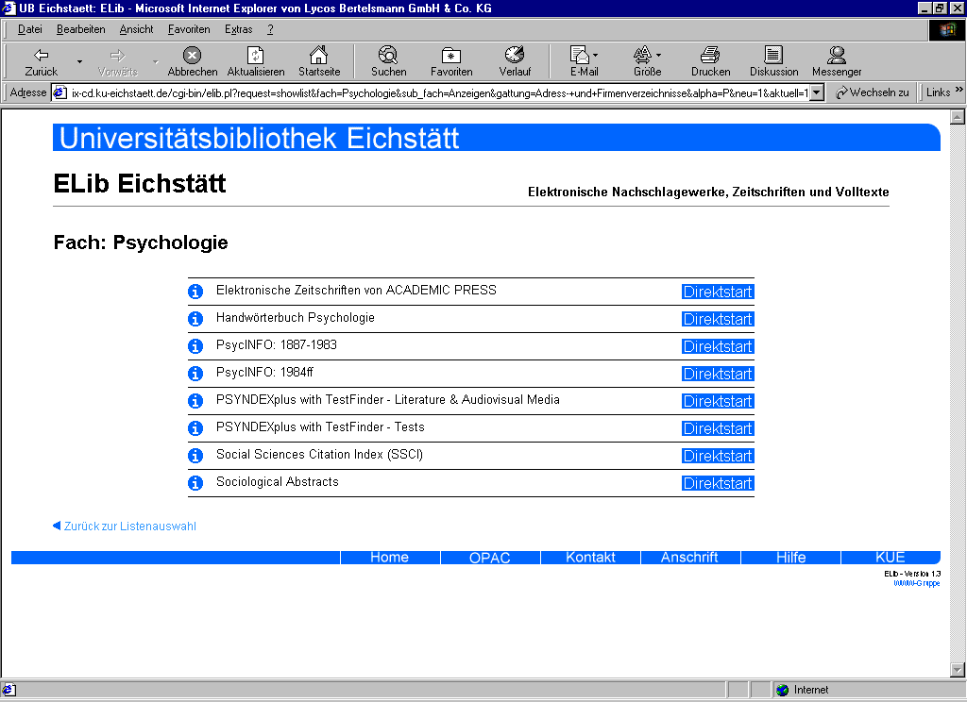Screen dimensions: 967x702
Task: Click info icon for ACADEMIC PRESS journals
Action: 195,292
